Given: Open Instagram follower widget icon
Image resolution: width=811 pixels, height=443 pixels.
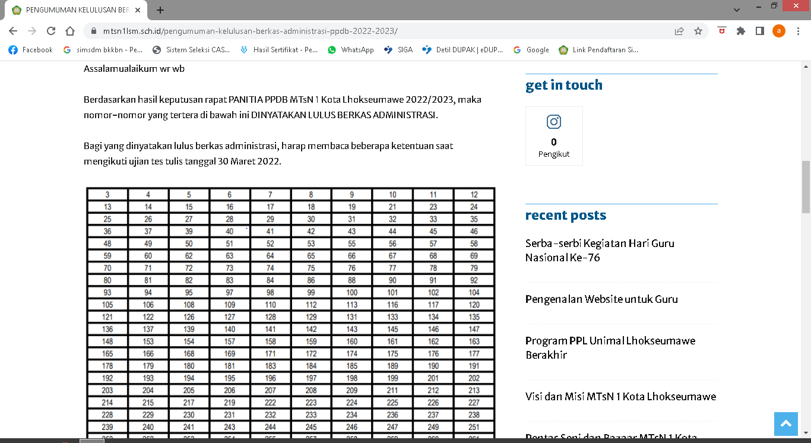Looking at the screenshot, I should 554,122.
